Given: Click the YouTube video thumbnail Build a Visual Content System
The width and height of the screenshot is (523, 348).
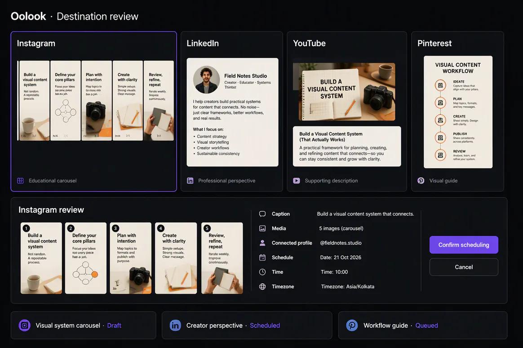Looking at the screenshot, I should [x=344, y=91].
